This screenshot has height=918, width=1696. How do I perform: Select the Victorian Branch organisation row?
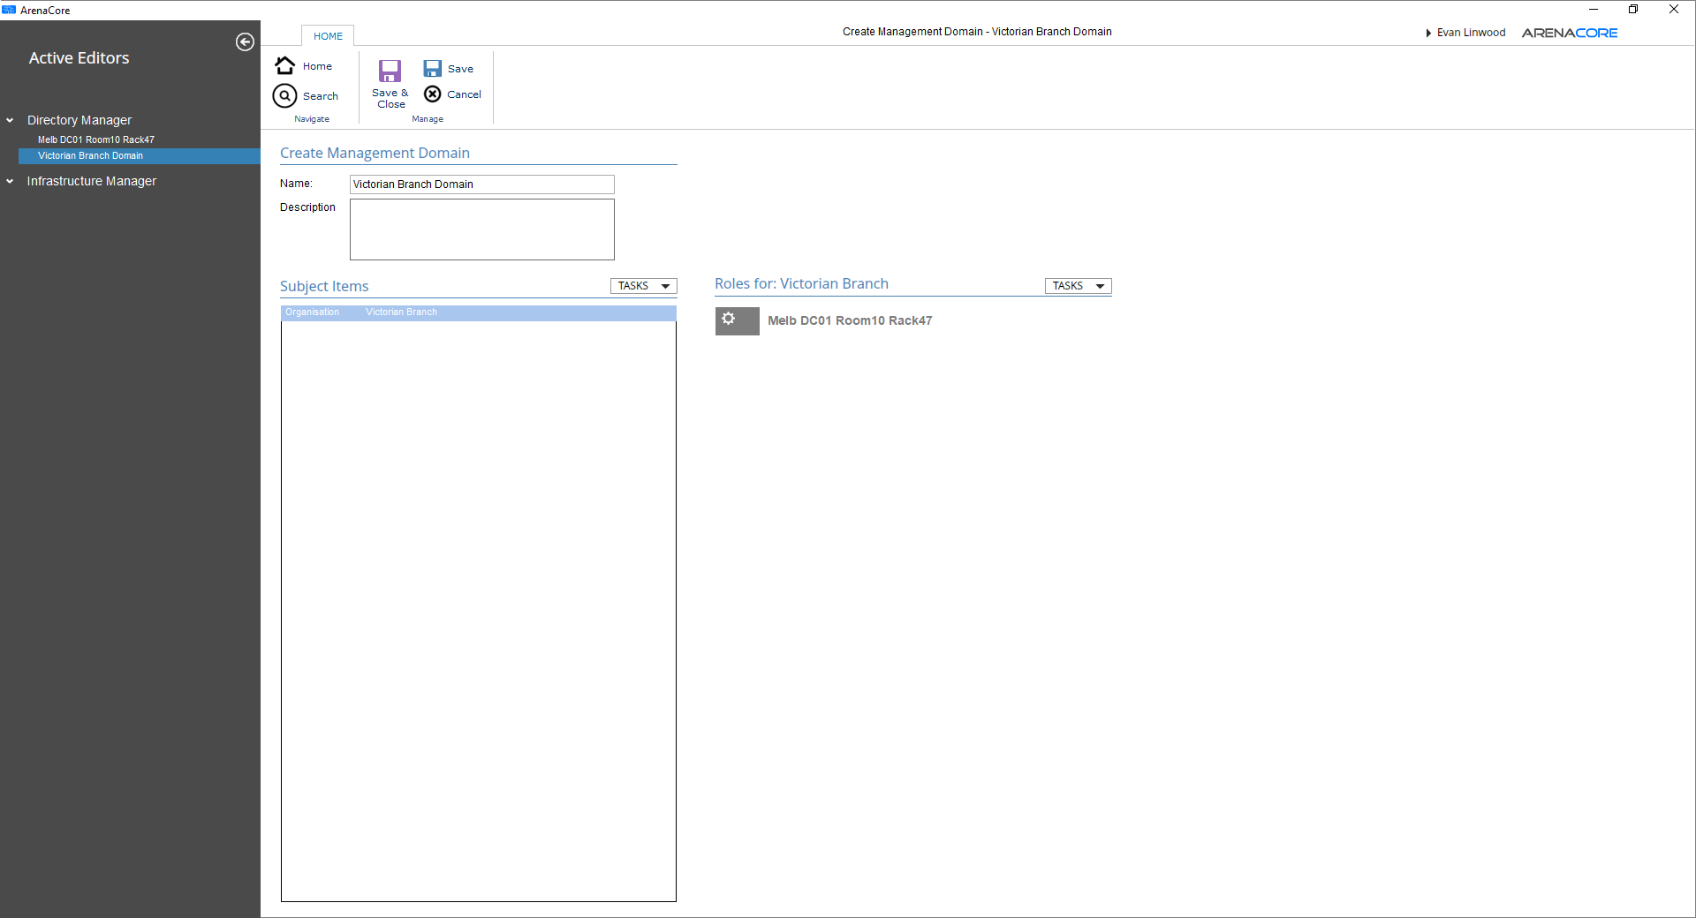click(x=478, y=312)
